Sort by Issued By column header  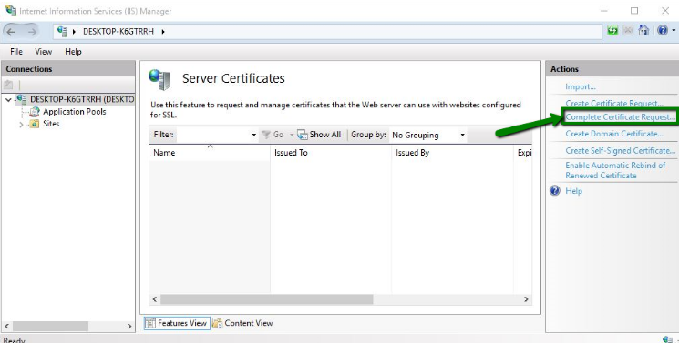(x=452, y=153)
